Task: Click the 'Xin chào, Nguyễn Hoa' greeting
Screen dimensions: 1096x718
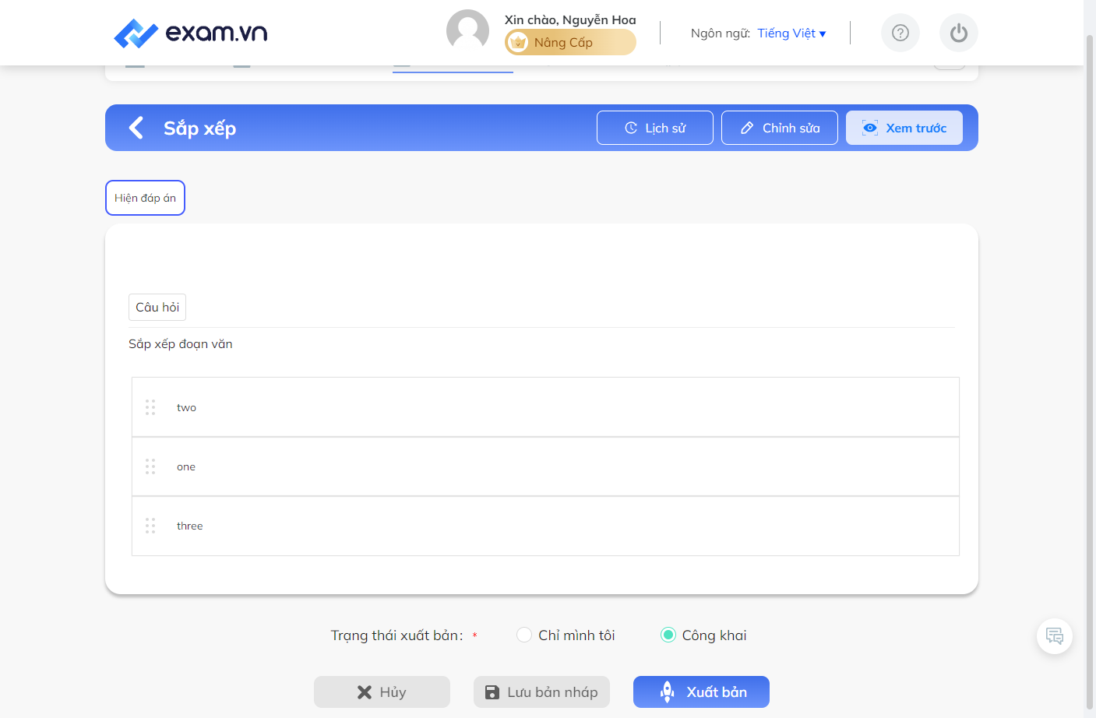Action: [x=570, y=19]
